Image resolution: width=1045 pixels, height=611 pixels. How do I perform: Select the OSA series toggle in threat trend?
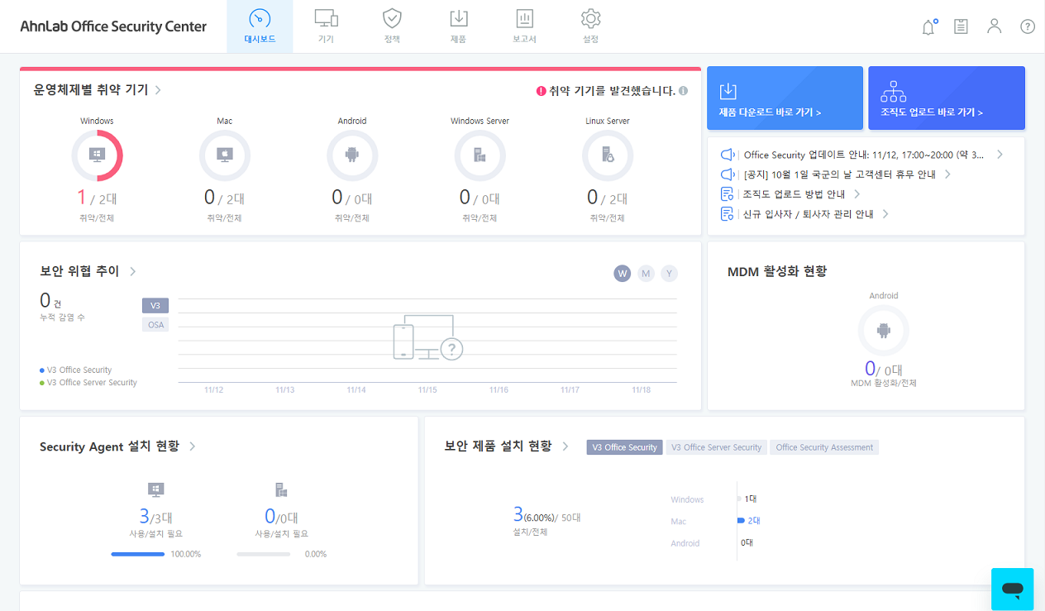pos(155,325)
